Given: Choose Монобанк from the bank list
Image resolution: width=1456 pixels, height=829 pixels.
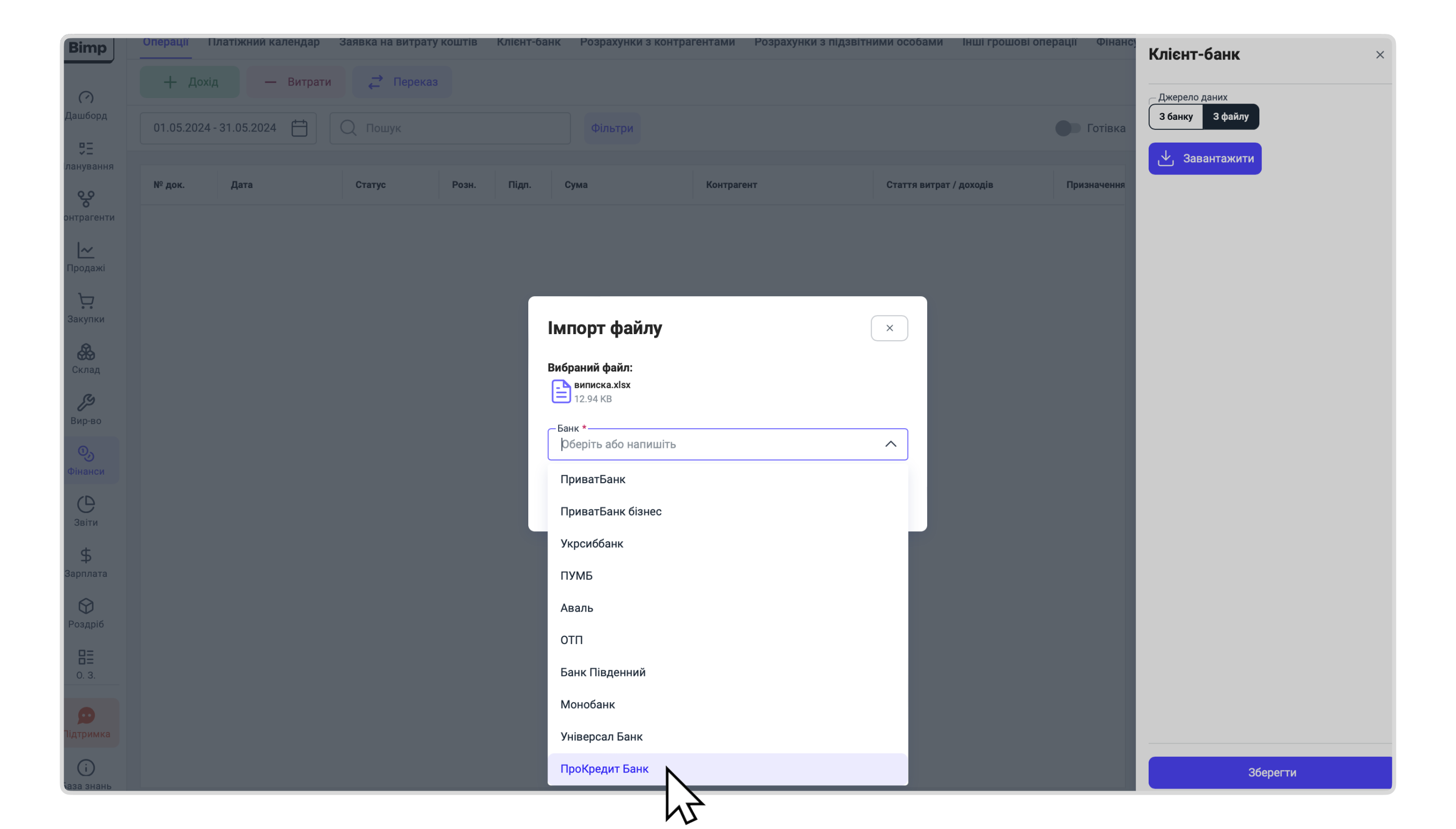Looking at the screenshot, I should pos(727,704).
